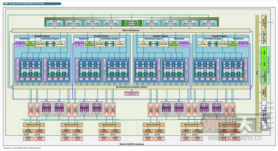Select the Global Data Share block
This screenshot has height=151, width=278.
click(x=131, y=93)
